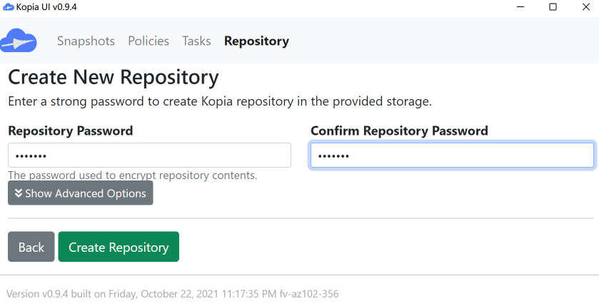The image size is (599, 306).
Task: Minimize the Kopia UI window
Action: (x=520, y=6)
